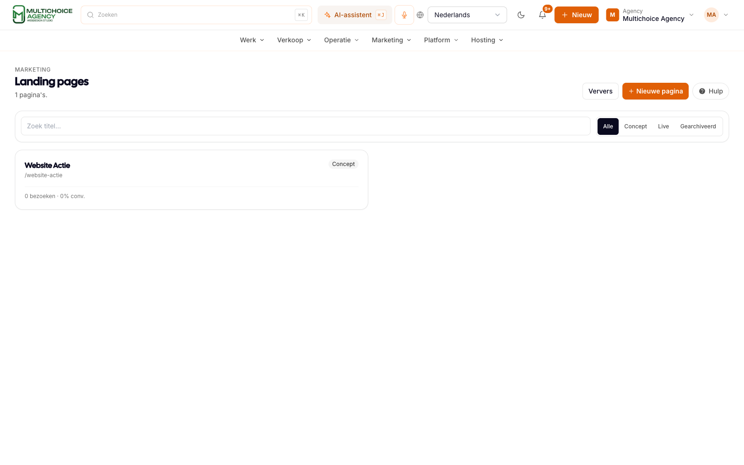Open the notifications bell

[x=542, y=15]
